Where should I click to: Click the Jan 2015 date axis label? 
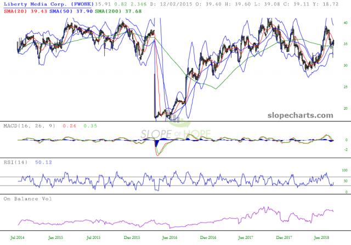tap(55, 238)
